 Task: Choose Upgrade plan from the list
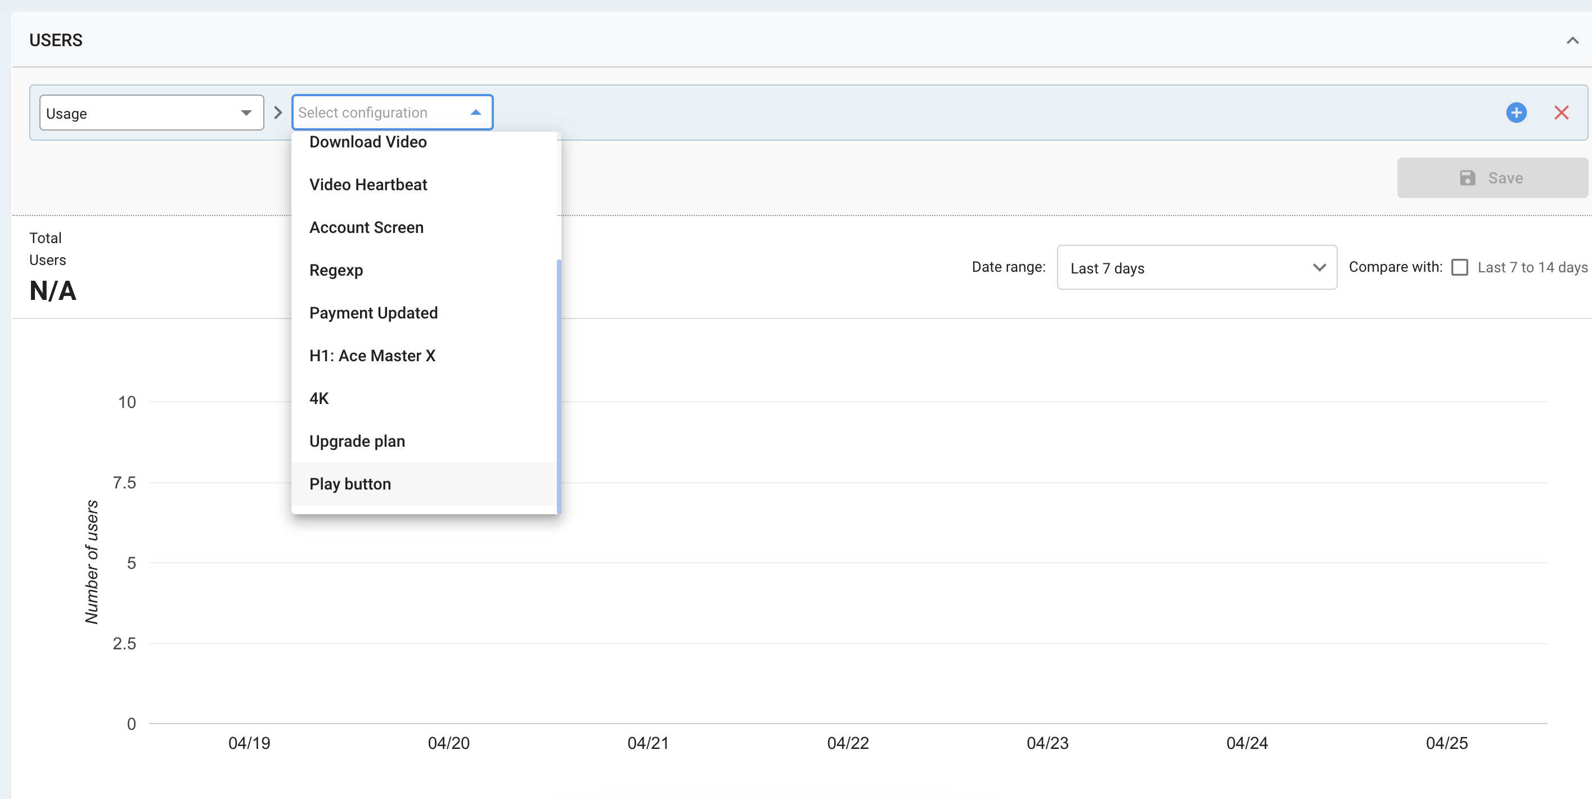[425, 441]
